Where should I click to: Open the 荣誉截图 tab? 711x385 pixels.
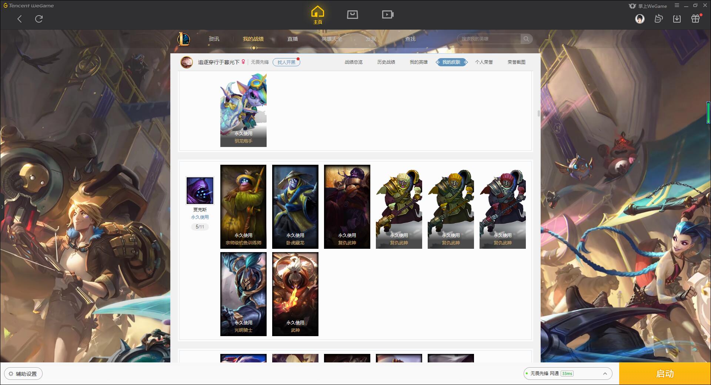coord(517,62)
